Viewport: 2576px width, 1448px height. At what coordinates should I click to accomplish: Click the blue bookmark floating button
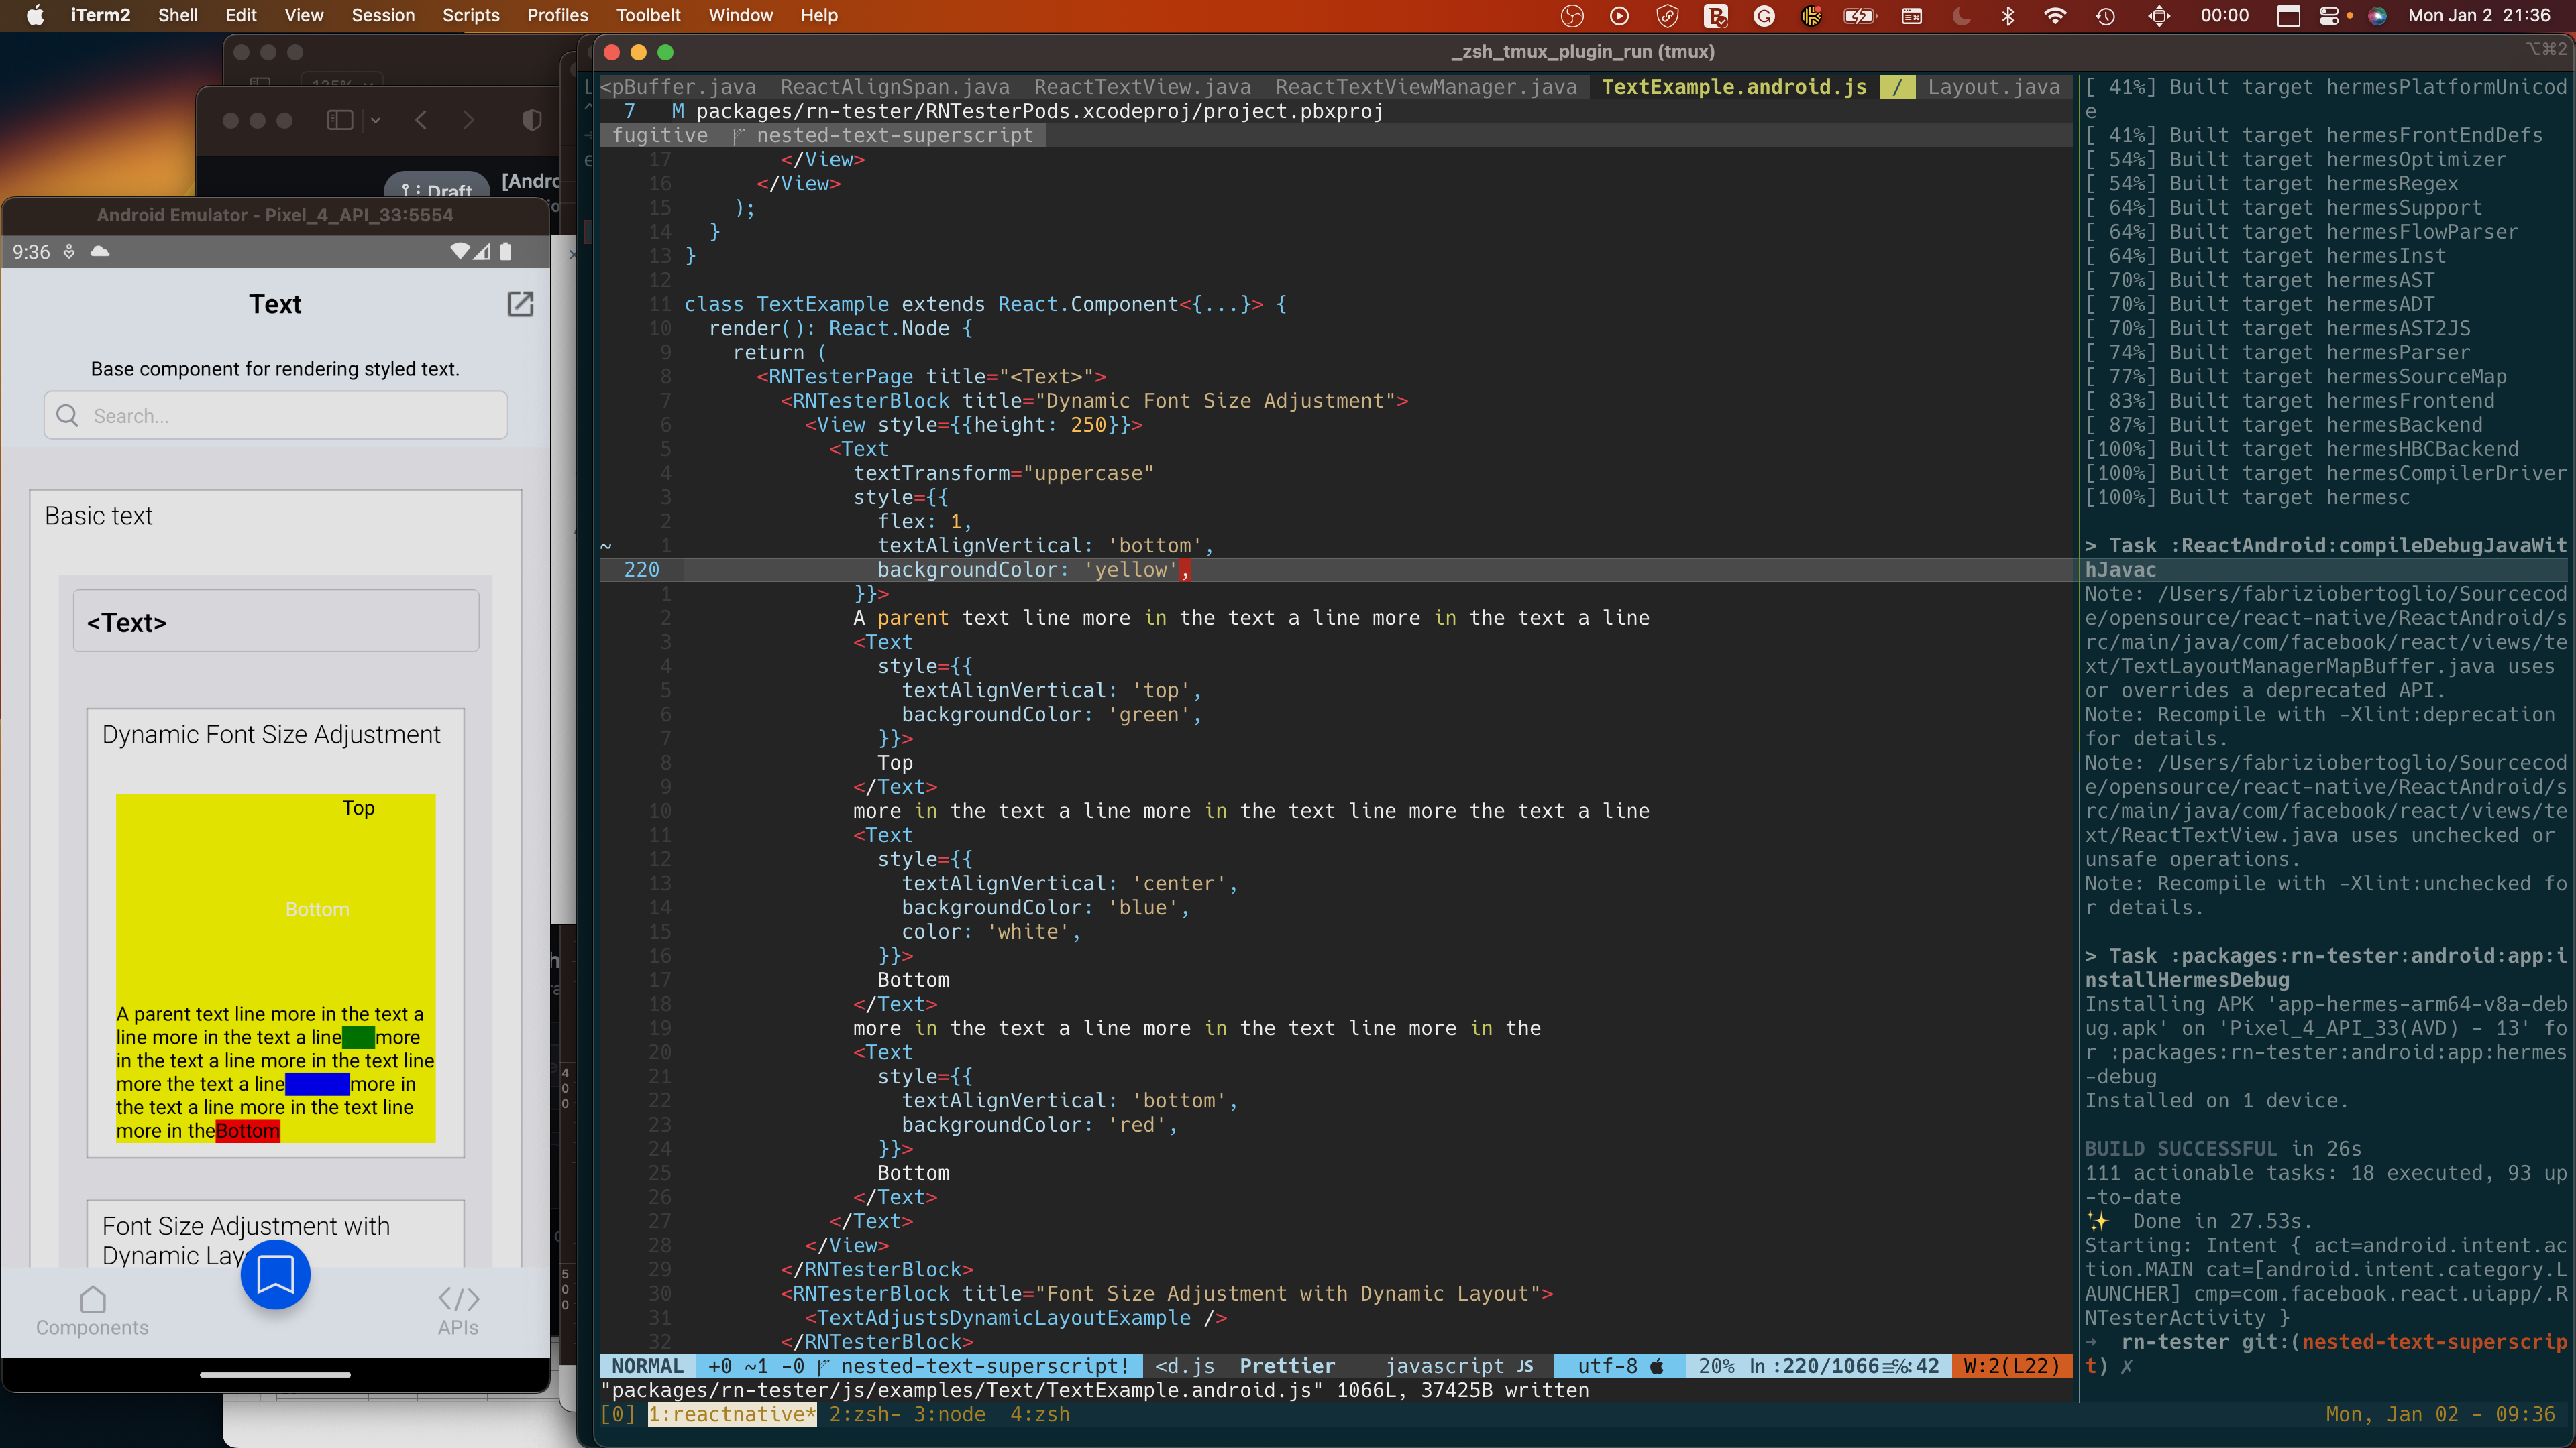tap(275, 1274)
